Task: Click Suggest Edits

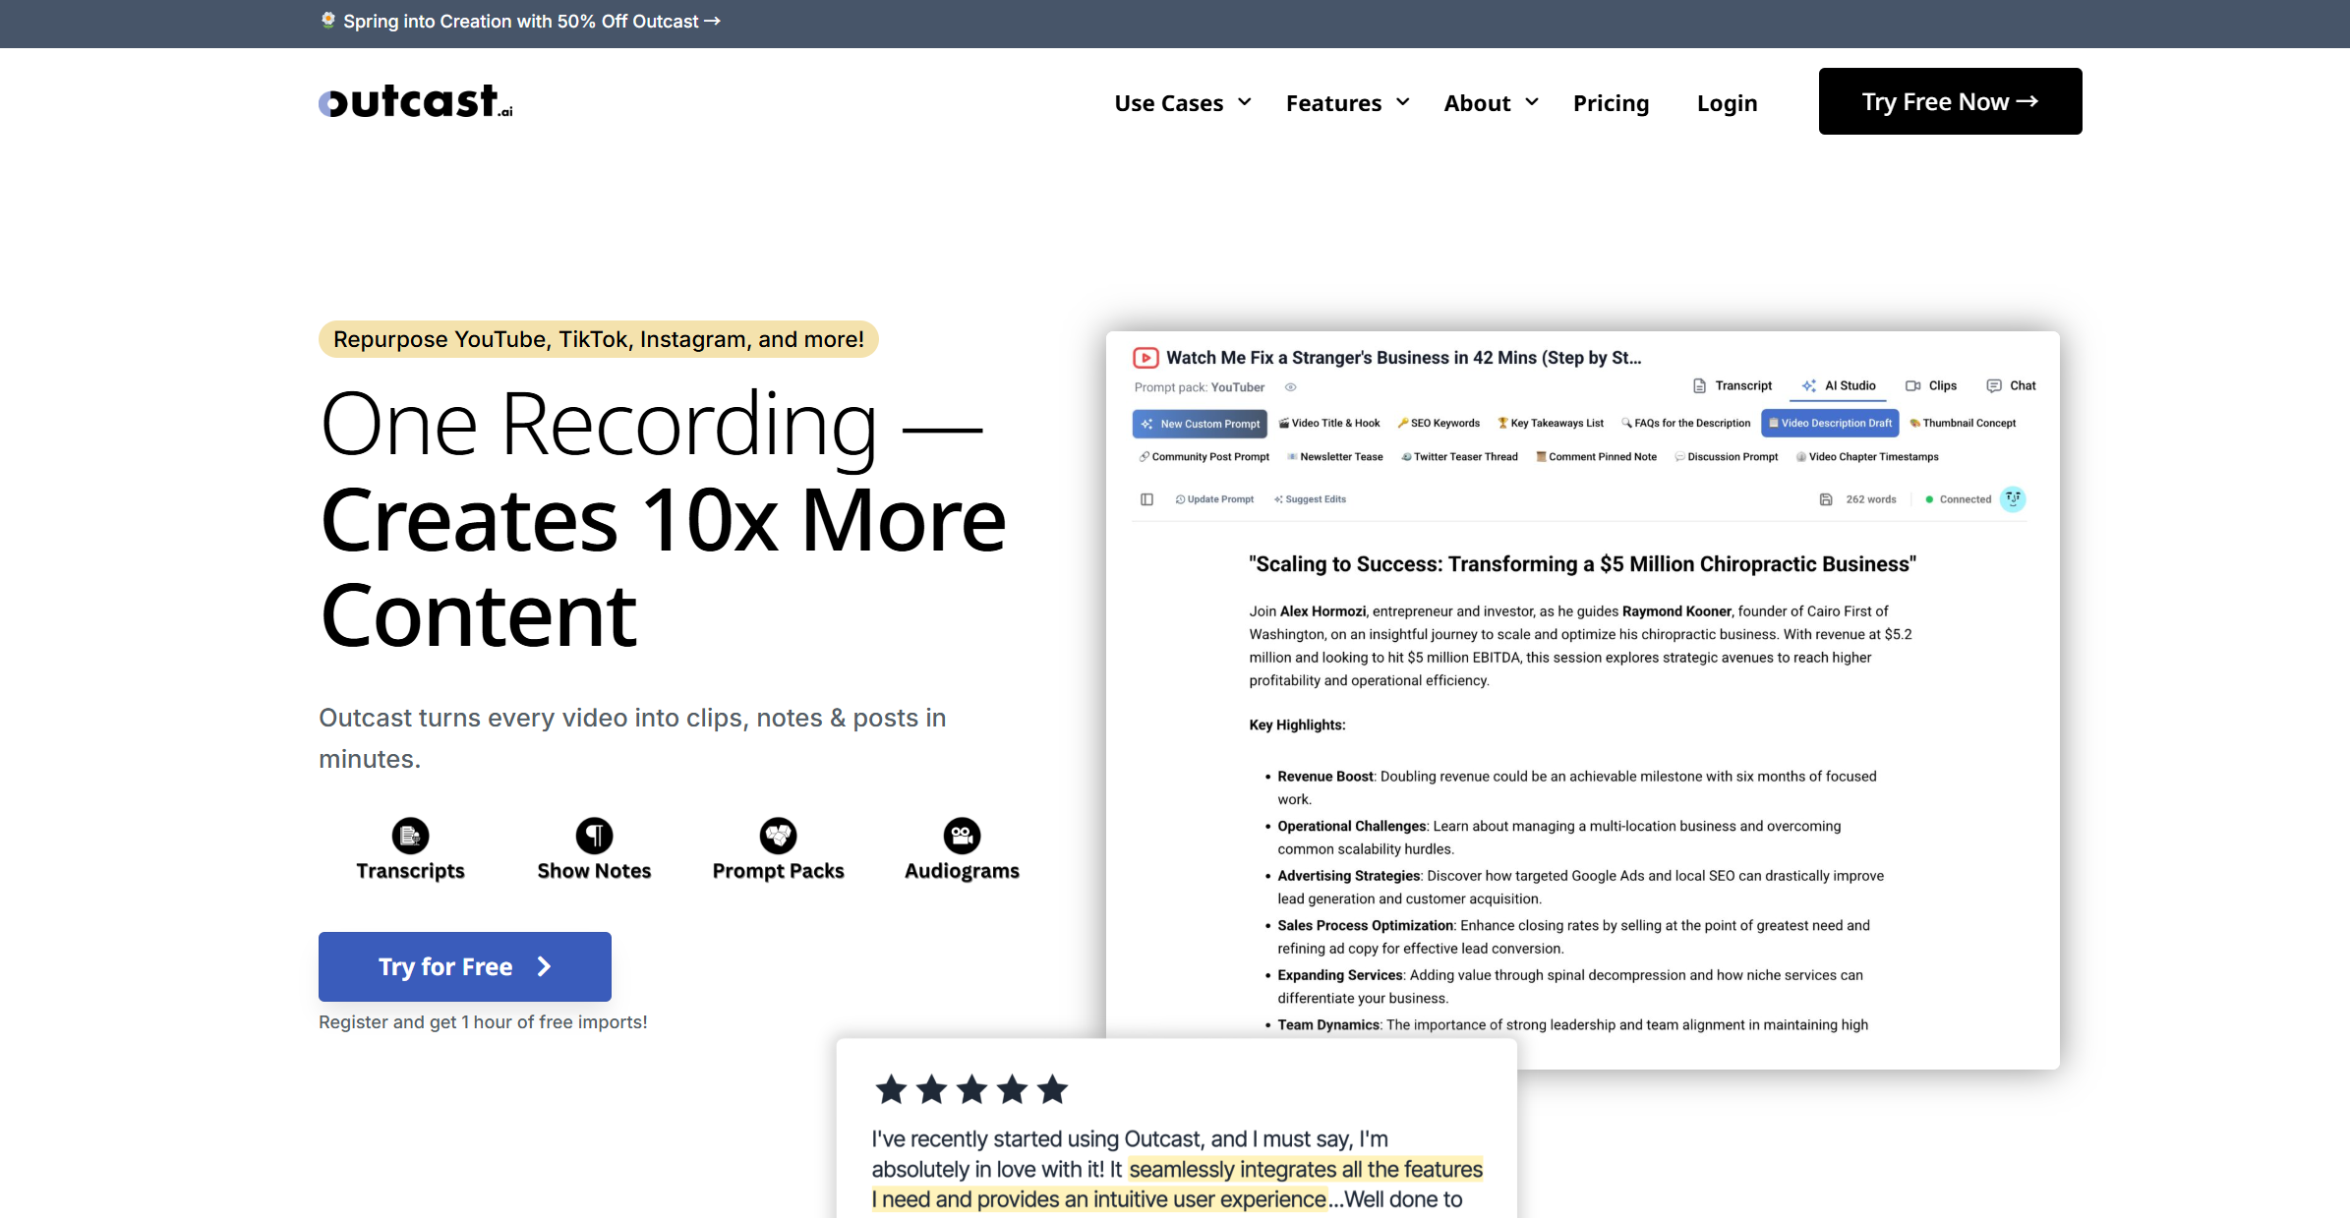Action: point(1310,499)
